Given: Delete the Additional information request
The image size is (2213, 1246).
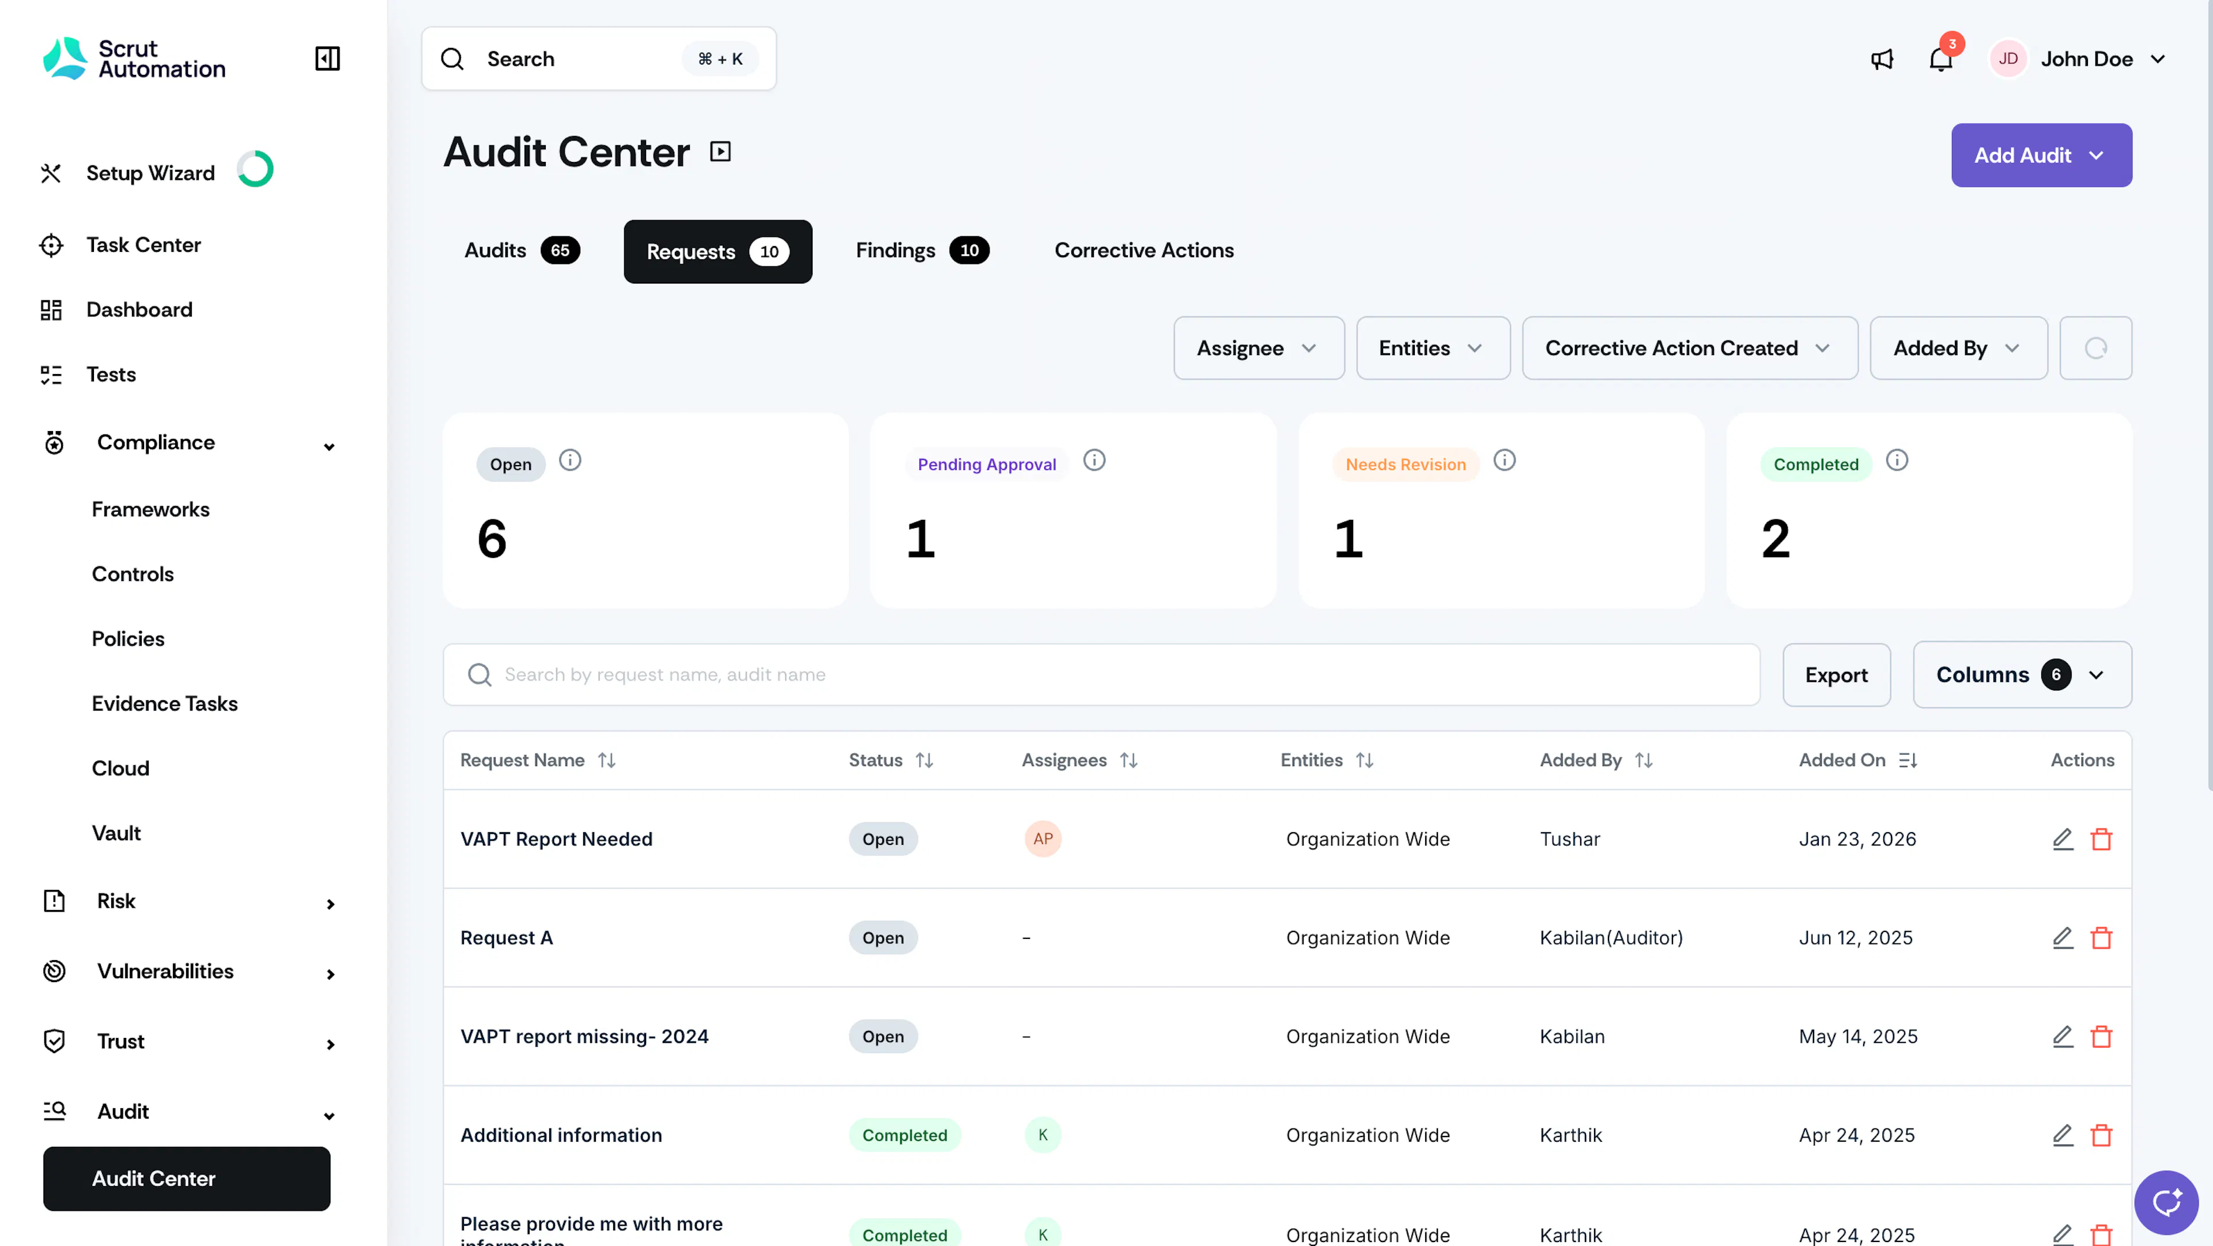Looking at the screenshot, I should coord(2101,1135).
